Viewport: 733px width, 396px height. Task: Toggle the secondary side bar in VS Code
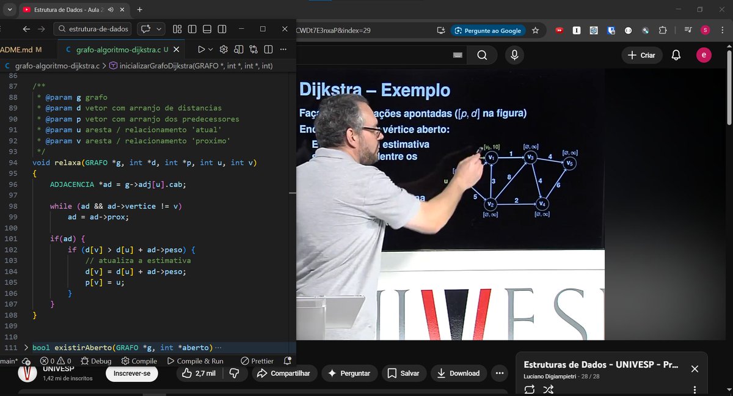(x=222, y=29)
